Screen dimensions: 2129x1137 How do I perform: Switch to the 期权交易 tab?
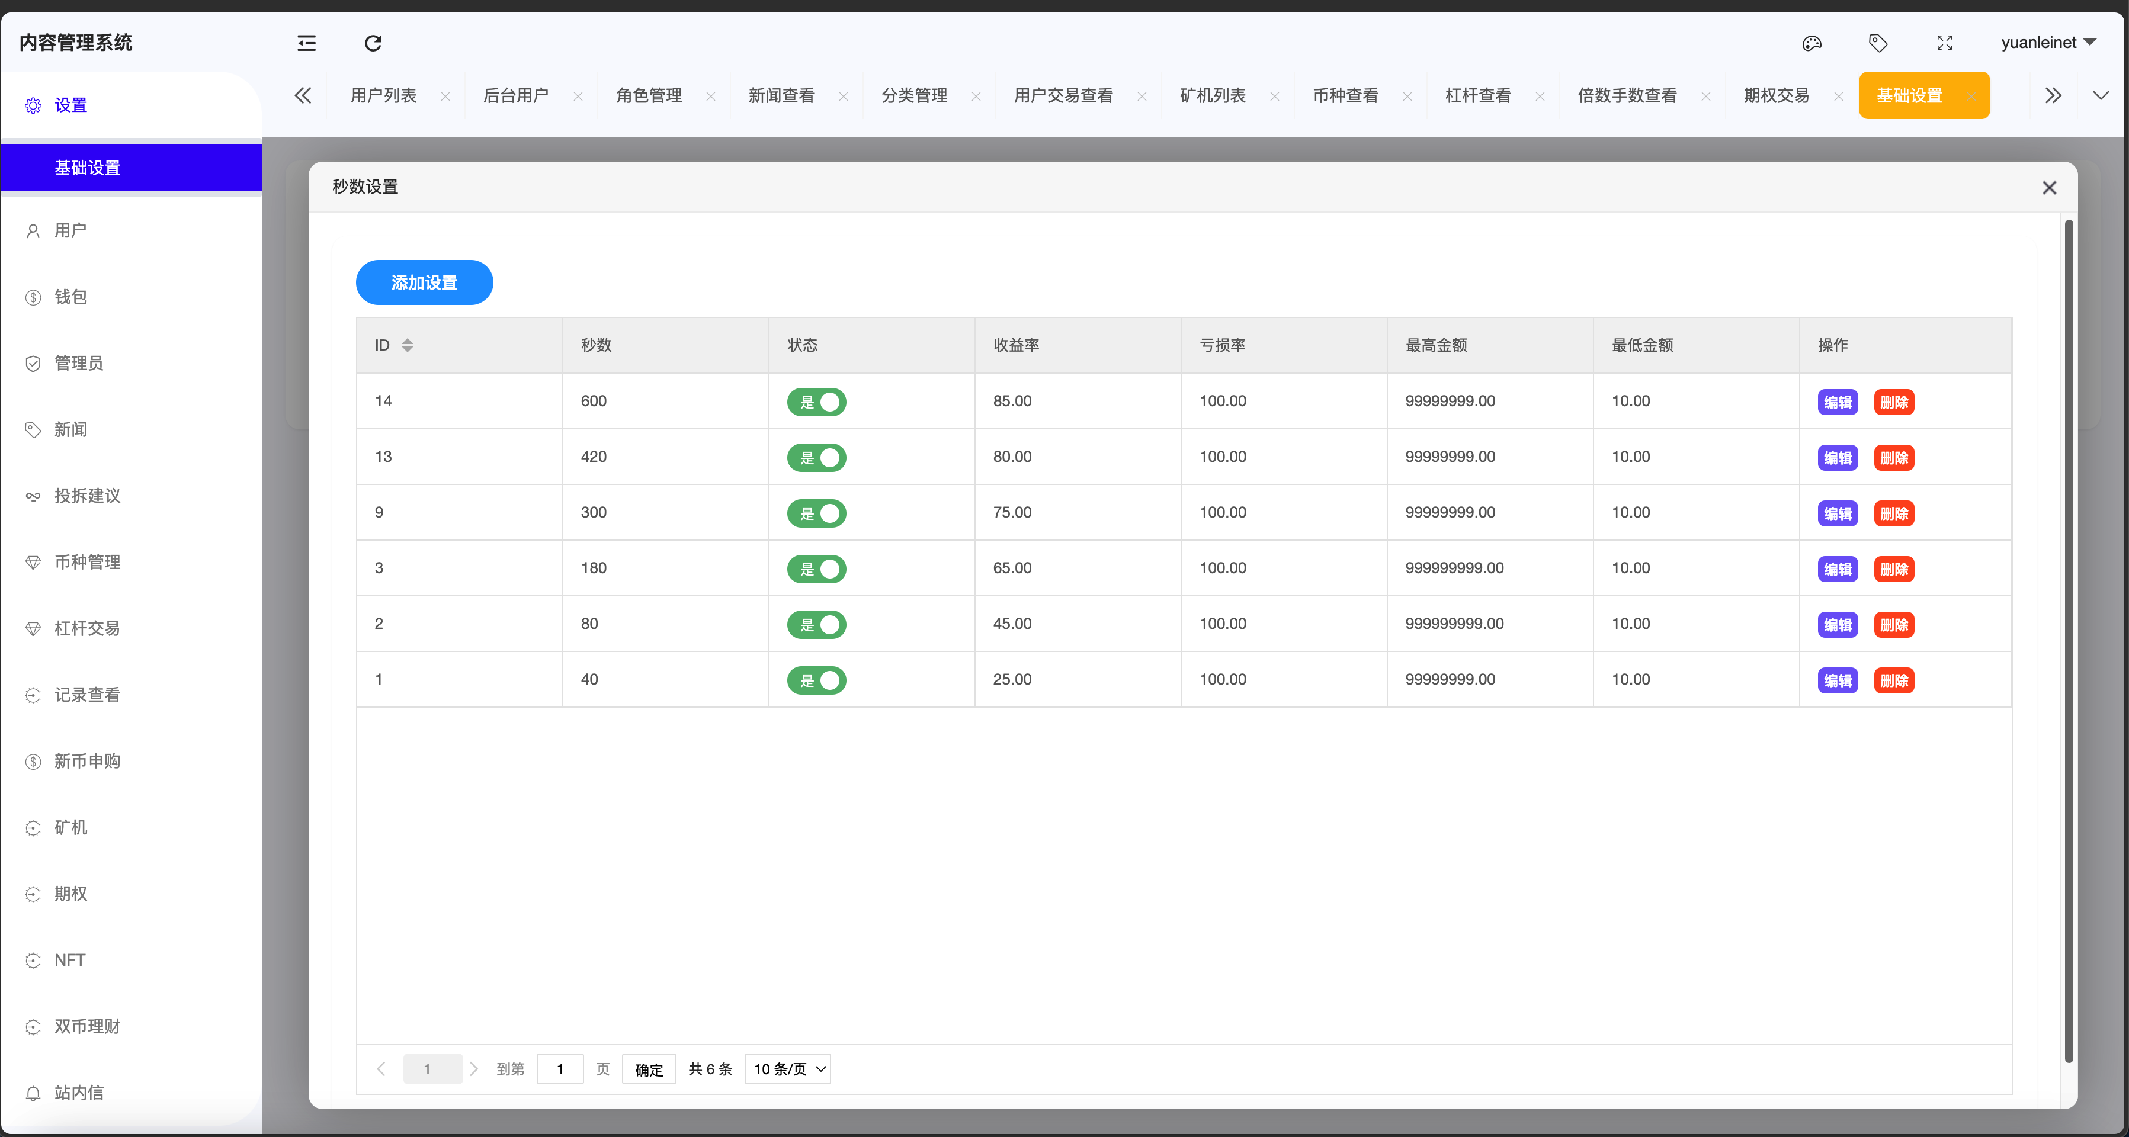[x=1776, y=96]
